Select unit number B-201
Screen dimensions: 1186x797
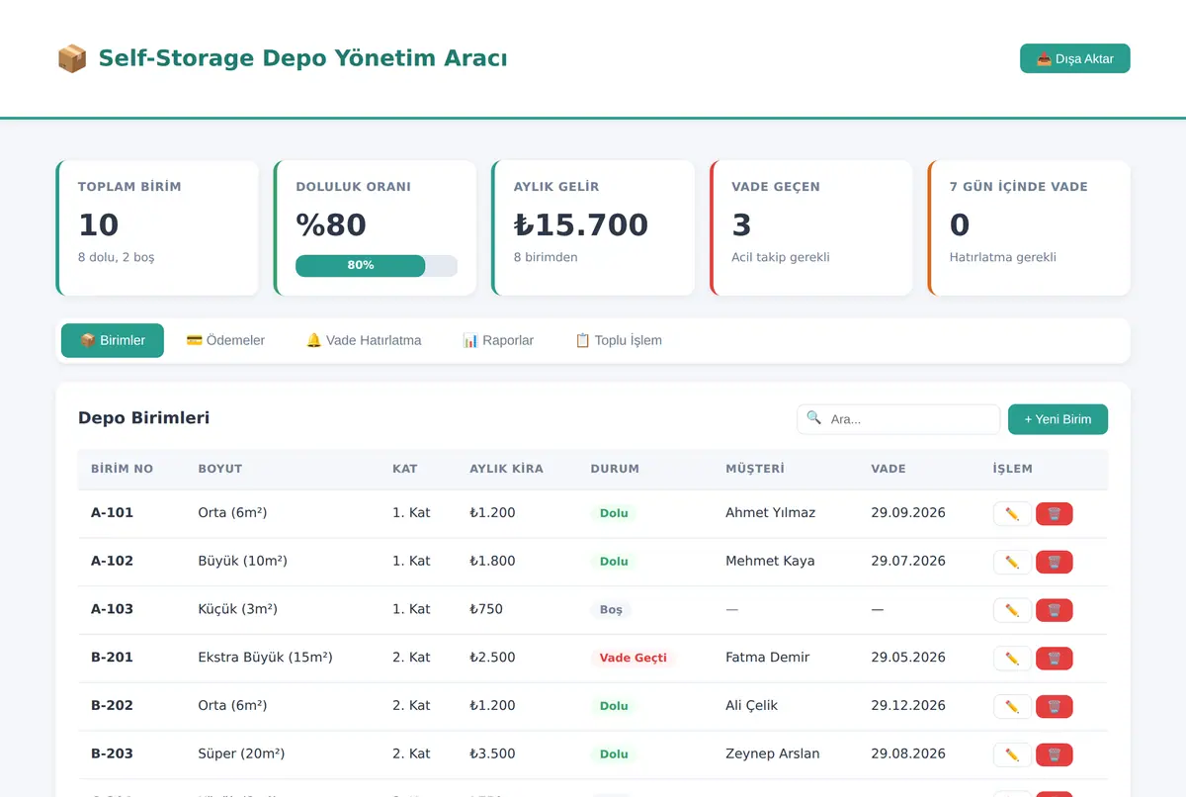tap(112, 657)
